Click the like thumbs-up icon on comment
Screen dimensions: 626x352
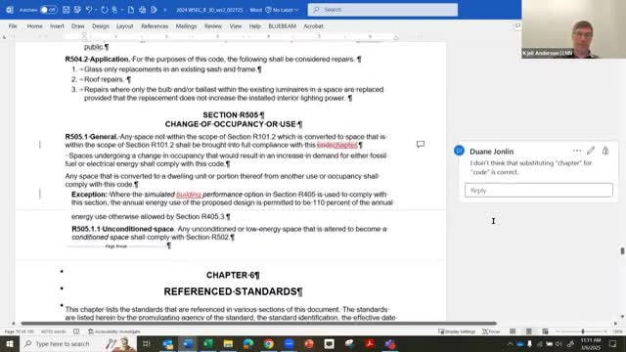point(605,151)
